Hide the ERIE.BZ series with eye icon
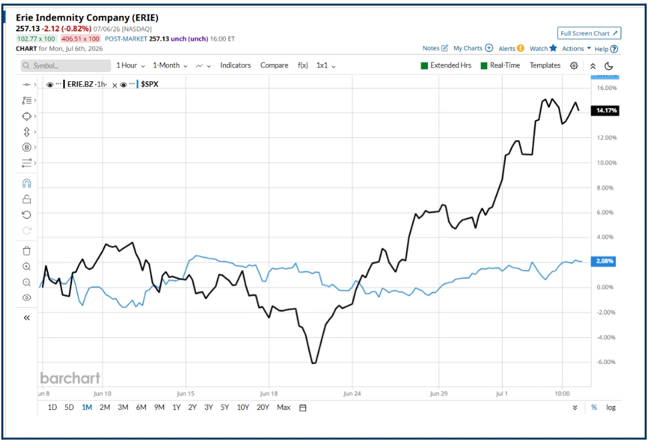This screenshot has width=648, height=442. (x=49, y=84)
